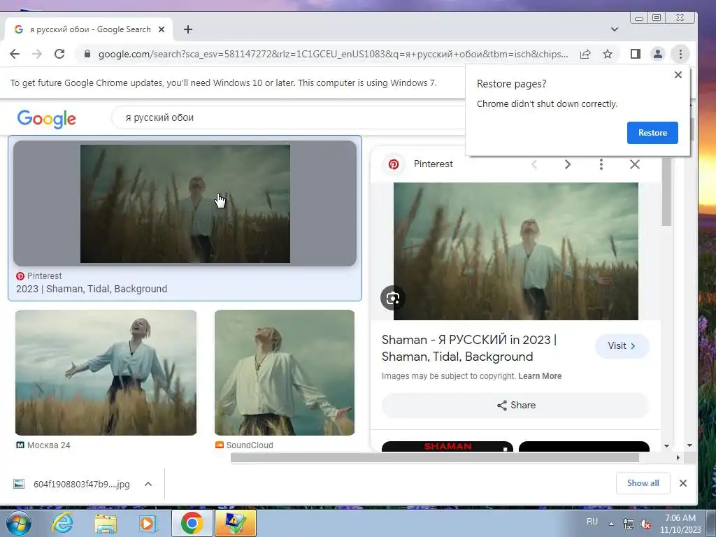Click the Visit button

pyautogui.click(x=622, y=345)
